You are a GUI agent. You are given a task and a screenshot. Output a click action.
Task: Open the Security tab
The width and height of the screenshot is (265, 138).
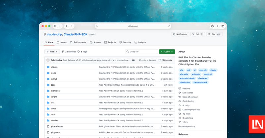pyautogui.click(x=125, y=42)
